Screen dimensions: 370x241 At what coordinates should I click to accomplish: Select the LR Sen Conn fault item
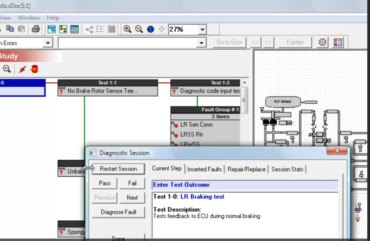(196, 125)
